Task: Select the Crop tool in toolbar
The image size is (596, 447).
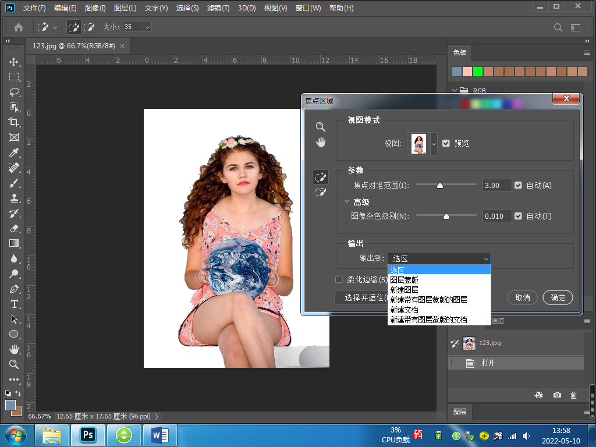Action: tap(14, 122)
